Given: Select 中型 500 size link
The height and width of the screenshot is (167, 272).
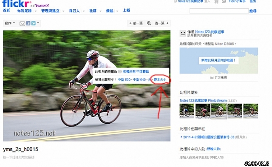Looking at the screenshot, I should click(x=124, y=79).
